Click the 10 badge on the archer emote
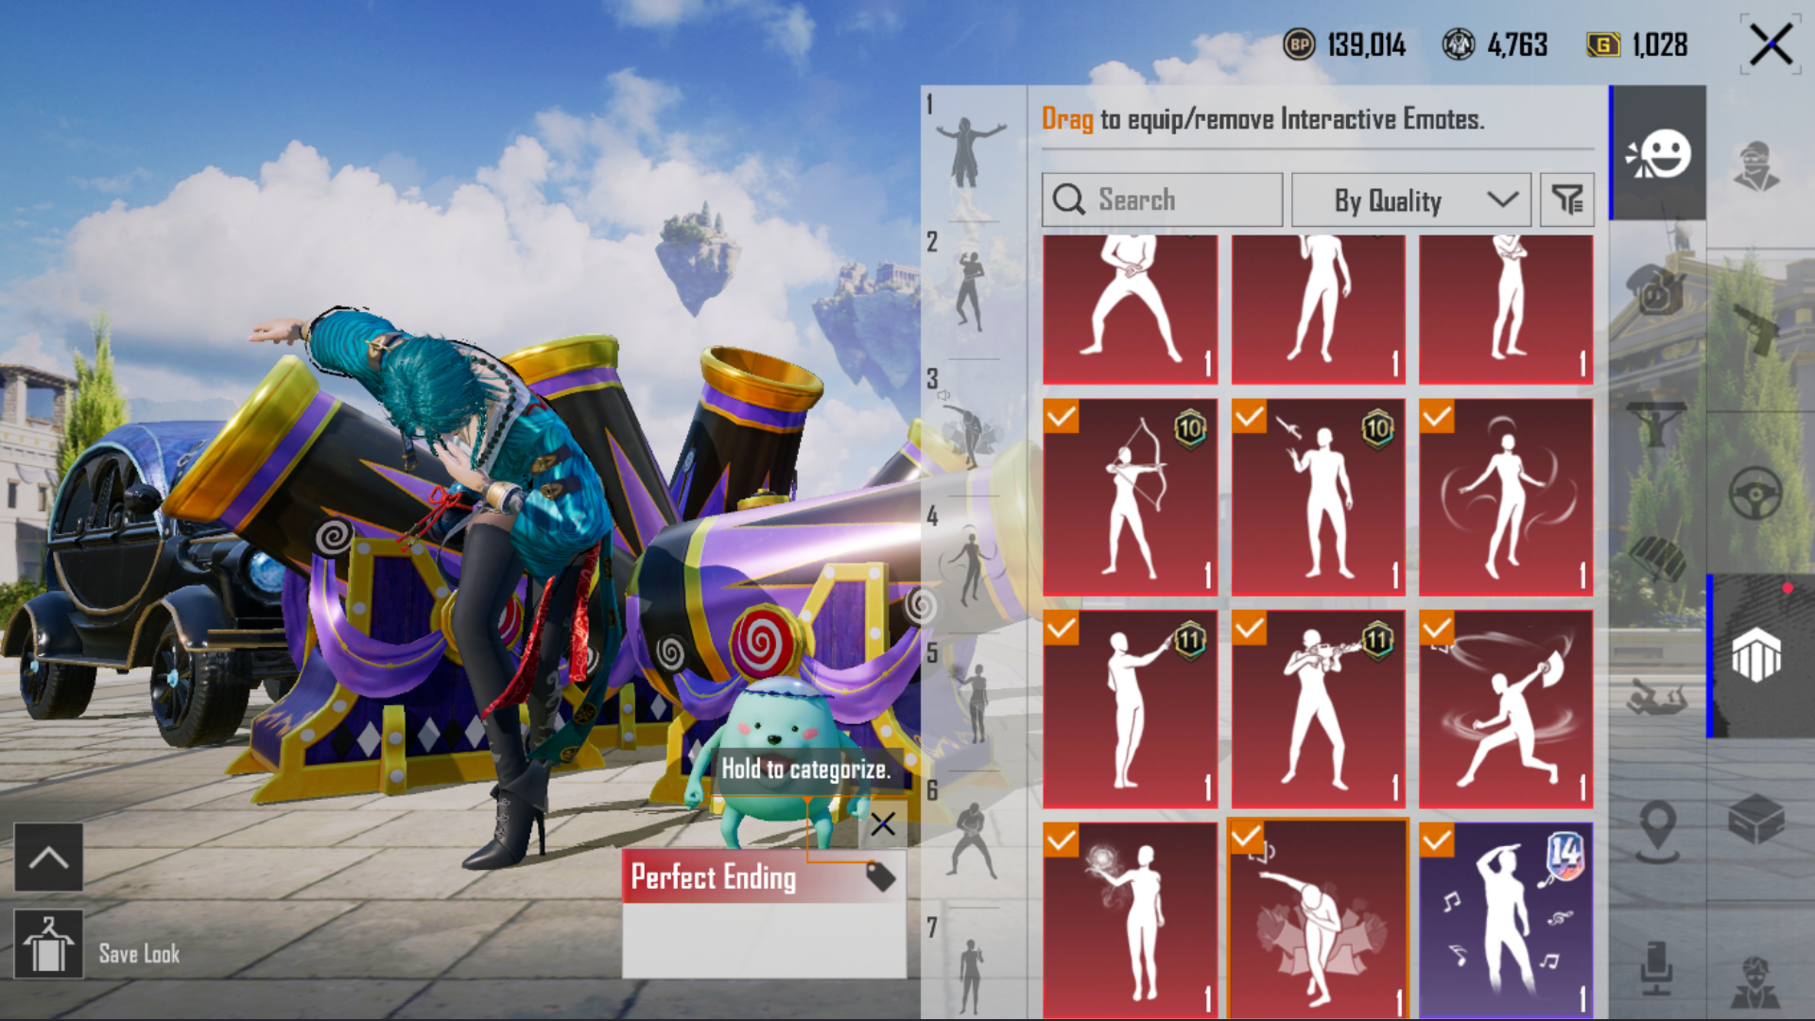The width and height of the screenshot is (1815, 1021). coord(1190,429)
